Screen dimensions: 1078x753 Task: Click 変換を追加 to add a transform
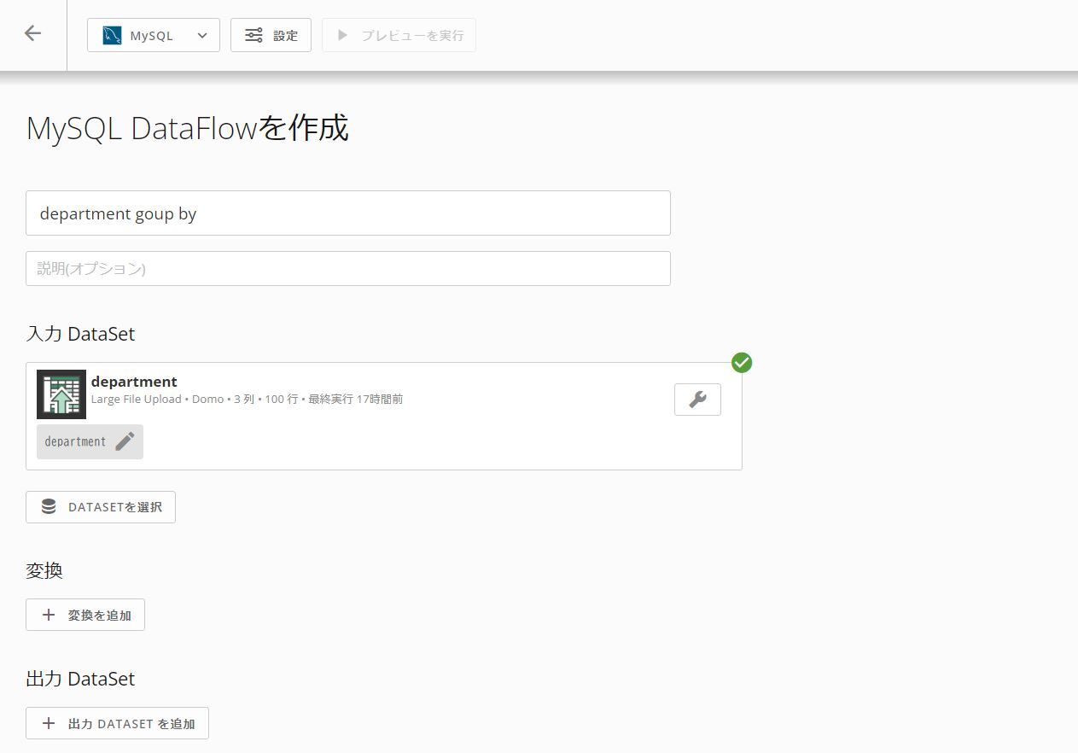point(85,615)
